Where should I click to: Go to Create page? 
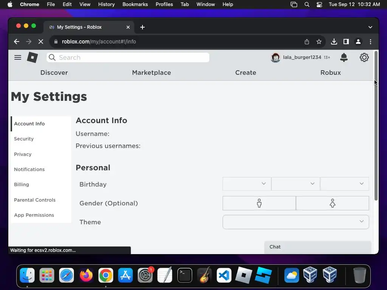point(246,72)
